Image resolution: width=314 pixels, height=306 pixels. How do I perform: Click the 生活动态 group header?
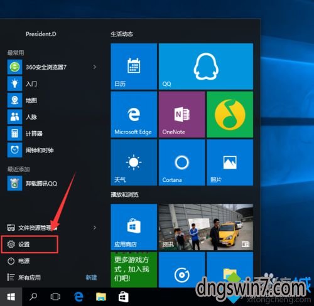point(122,34)
